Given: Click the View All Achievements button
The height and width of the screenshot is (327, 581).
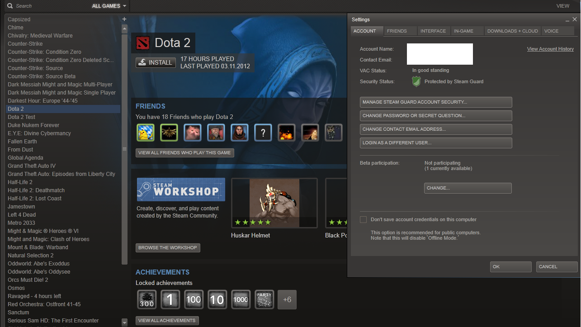Looking at the screenshot, I should [167, 321].
